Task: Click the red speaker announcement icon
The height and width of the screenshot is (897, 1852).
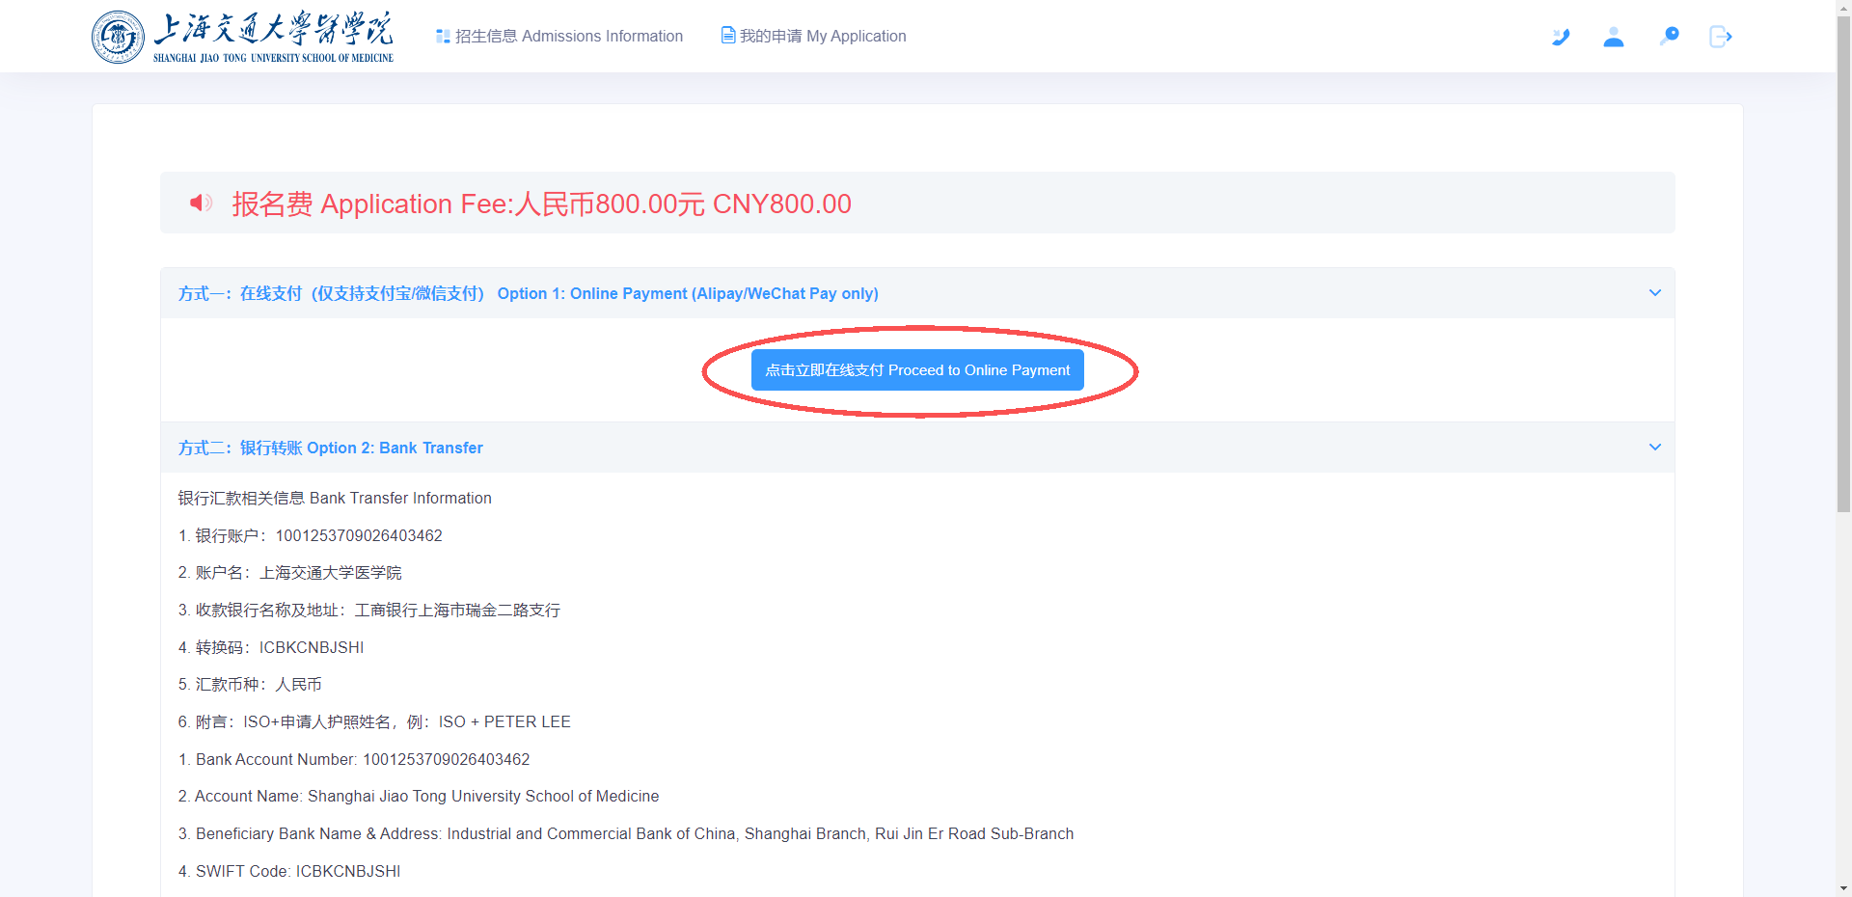Action: (201, 203)
